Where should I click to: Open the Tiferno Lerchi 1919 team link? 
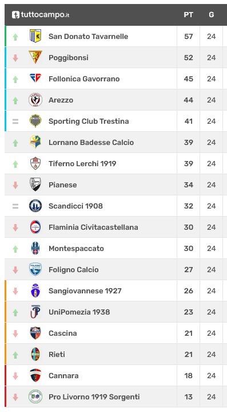click(82, 164)
